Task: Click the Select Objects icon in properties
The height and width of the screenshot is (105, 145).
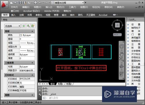Action: 28,26
